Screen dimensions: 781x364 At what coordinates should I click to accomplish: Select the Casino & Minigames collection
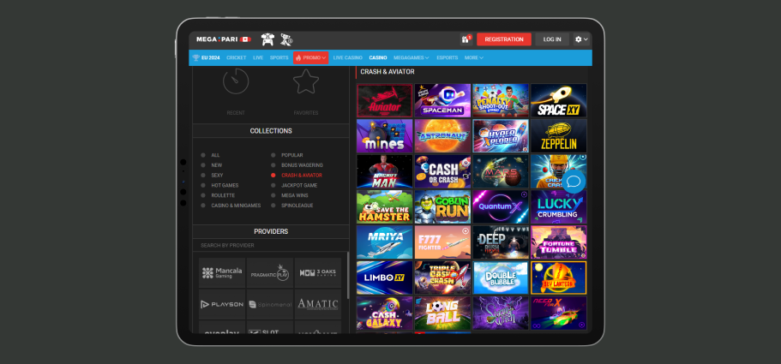[x=231, y=206]
